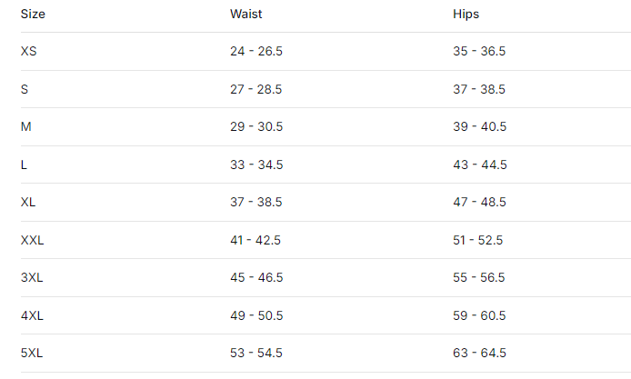Click waist value 24 - 26.5

[256, 52]
